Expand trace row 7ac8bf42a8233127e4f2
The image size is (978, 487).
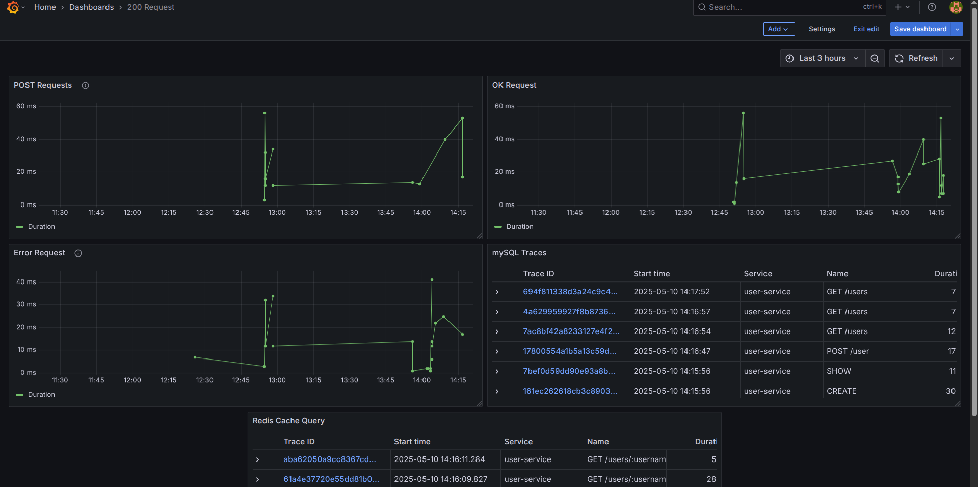tap(497, 331)
